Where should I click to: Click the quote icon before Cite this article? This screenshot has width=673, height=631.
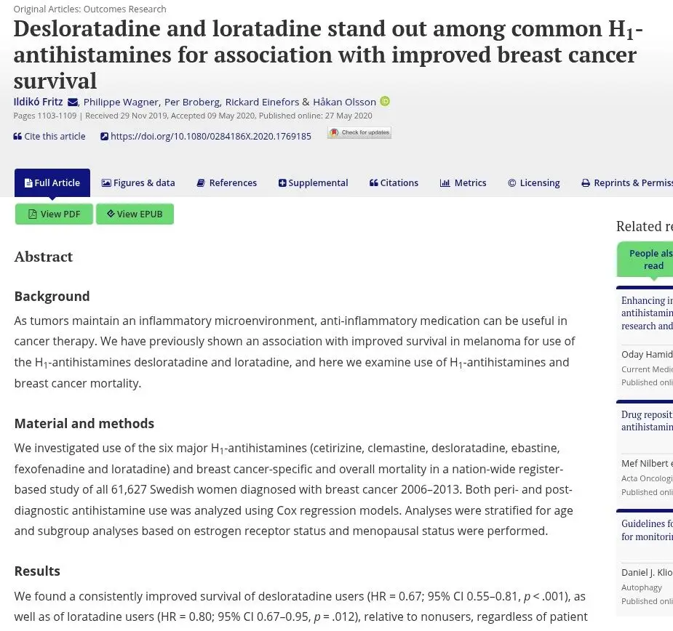tap(17, 137)
